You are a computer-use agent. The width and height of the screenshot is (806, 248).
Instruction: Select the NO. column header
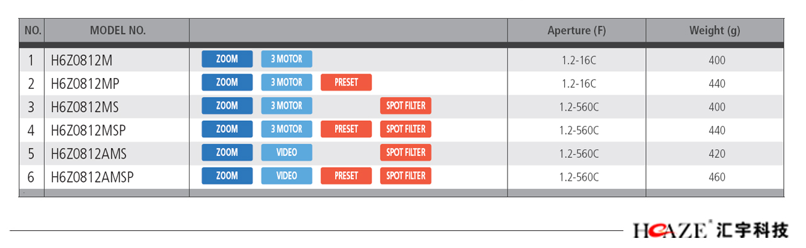click(33, 30)
